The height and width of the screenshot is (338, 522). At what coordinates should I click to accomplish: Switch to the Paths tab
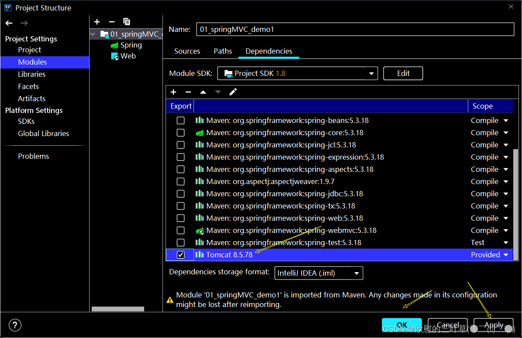pyautogui.click(x=223, y=51)
